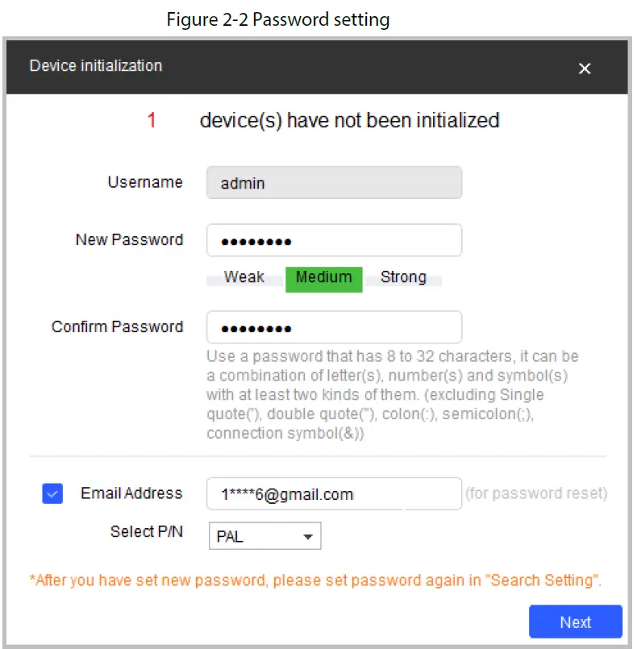Click the Weak password strength segment
Screen dimensions: 637x649
244,277
